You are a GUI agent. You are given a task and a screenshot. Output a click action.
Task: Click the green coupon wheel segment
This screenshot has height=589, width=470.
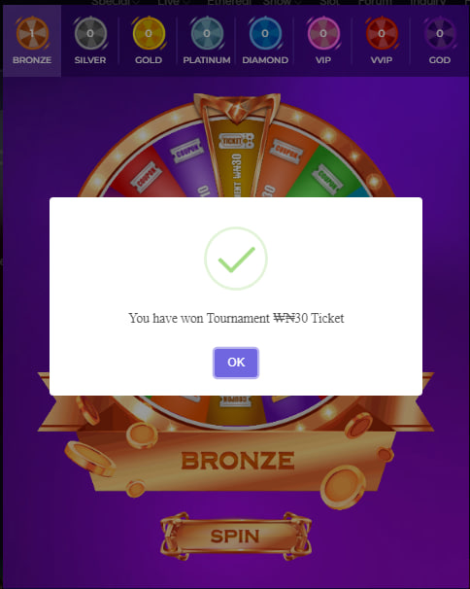325,175
